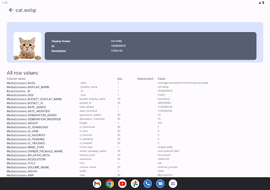270x190 pixels.
Task: Select the is_pending column key
Action: 86,139
